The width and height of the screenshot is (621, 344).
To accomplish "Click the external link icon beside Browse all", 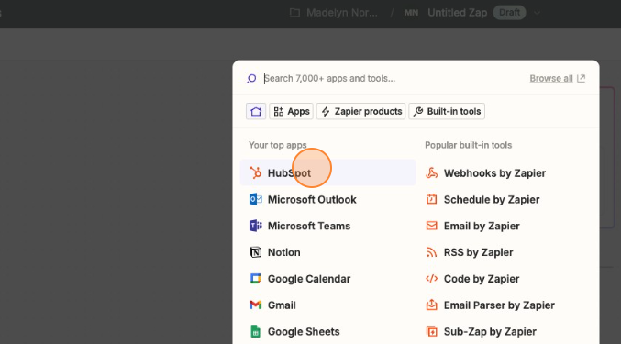I will click(x=581, y=78).
